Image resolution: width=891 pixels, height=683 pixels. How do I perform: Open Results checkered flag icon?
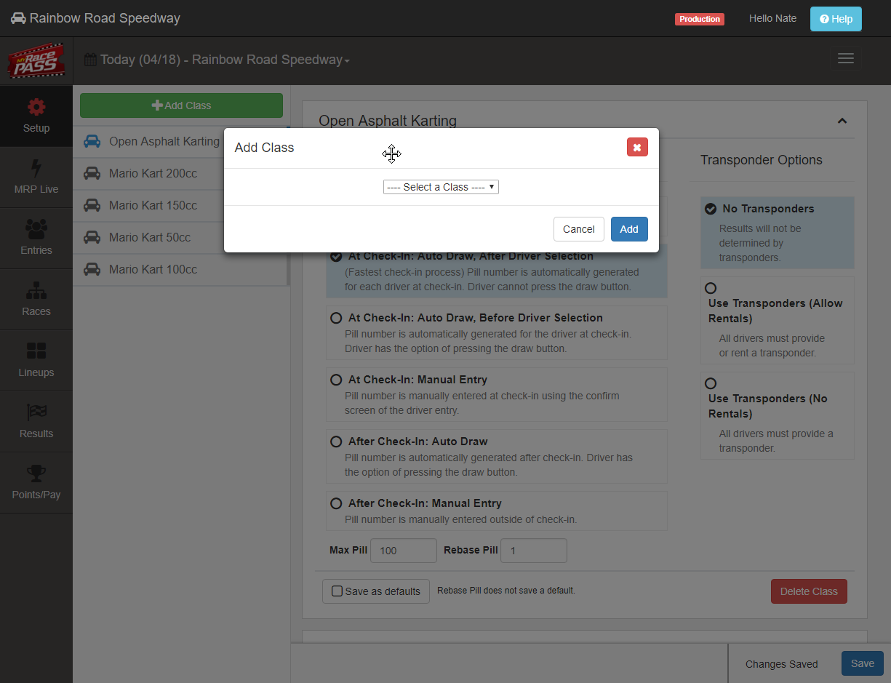(x=36, y=412)
